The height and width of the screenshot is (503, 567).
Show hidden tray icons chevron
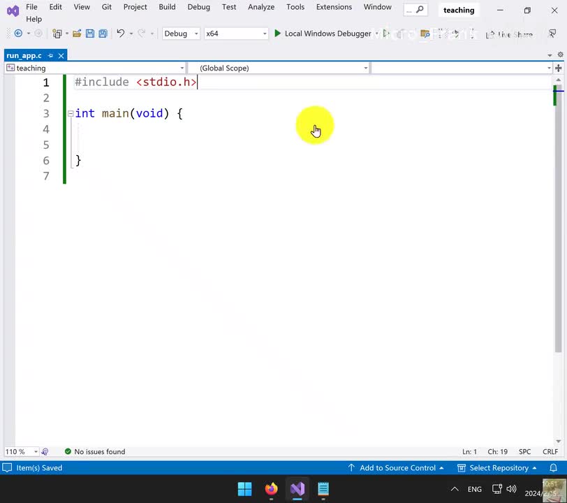(455, 489)
